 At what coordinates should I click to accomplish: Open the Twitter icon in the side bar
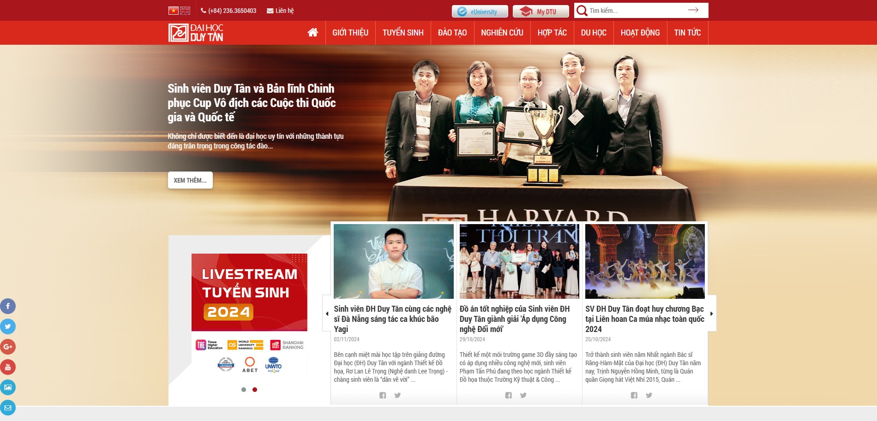point(8,326)
